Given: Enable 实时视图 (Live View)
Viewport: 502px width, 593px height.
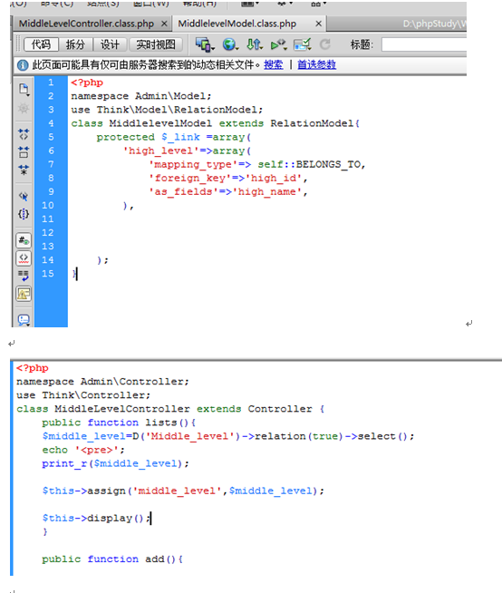Looking at the screenshot, I should tap(156, 44).
